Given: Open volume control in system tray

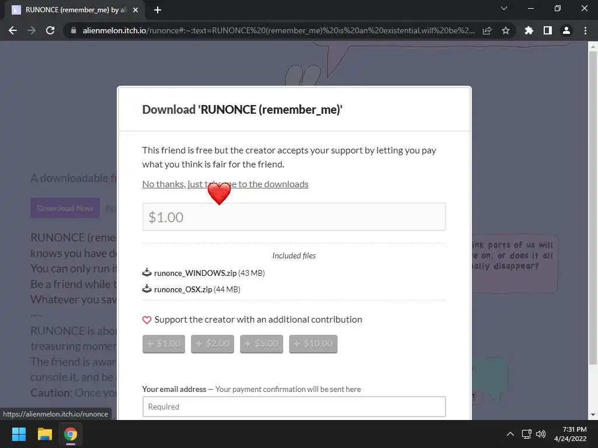Looking at the screenshot, I should tap(541, 434).
